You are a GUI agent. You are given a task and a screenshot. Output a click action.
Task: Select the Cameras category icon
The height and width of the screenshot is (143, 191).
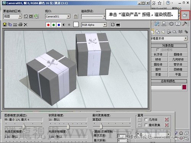169,32
